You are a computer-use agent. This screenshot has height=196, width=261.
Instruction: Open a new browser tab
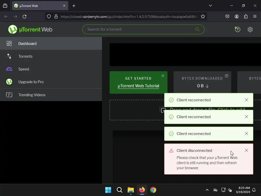[x=74, y=6]
